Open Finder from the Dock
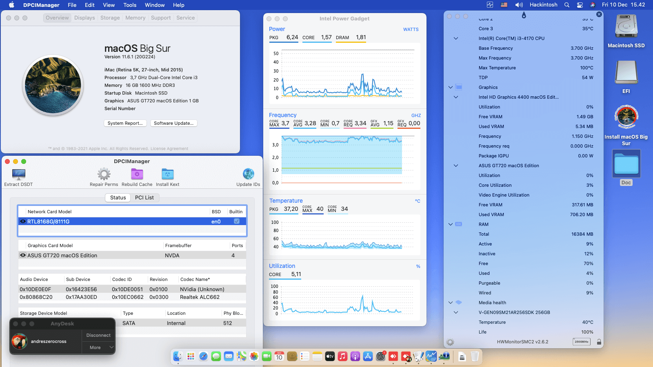Viewport: 653px width, 367px height. [178, 356]
